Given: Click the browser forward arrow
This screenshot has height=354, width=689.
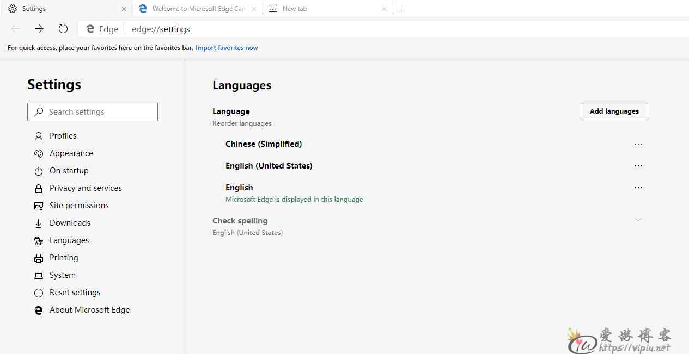Looking at the screenshot, I should [39, 29].
